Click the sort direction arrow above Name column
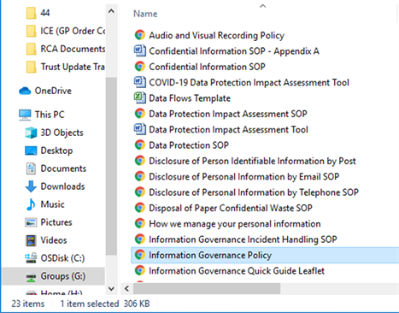399x313 pixels. point(263,6)
